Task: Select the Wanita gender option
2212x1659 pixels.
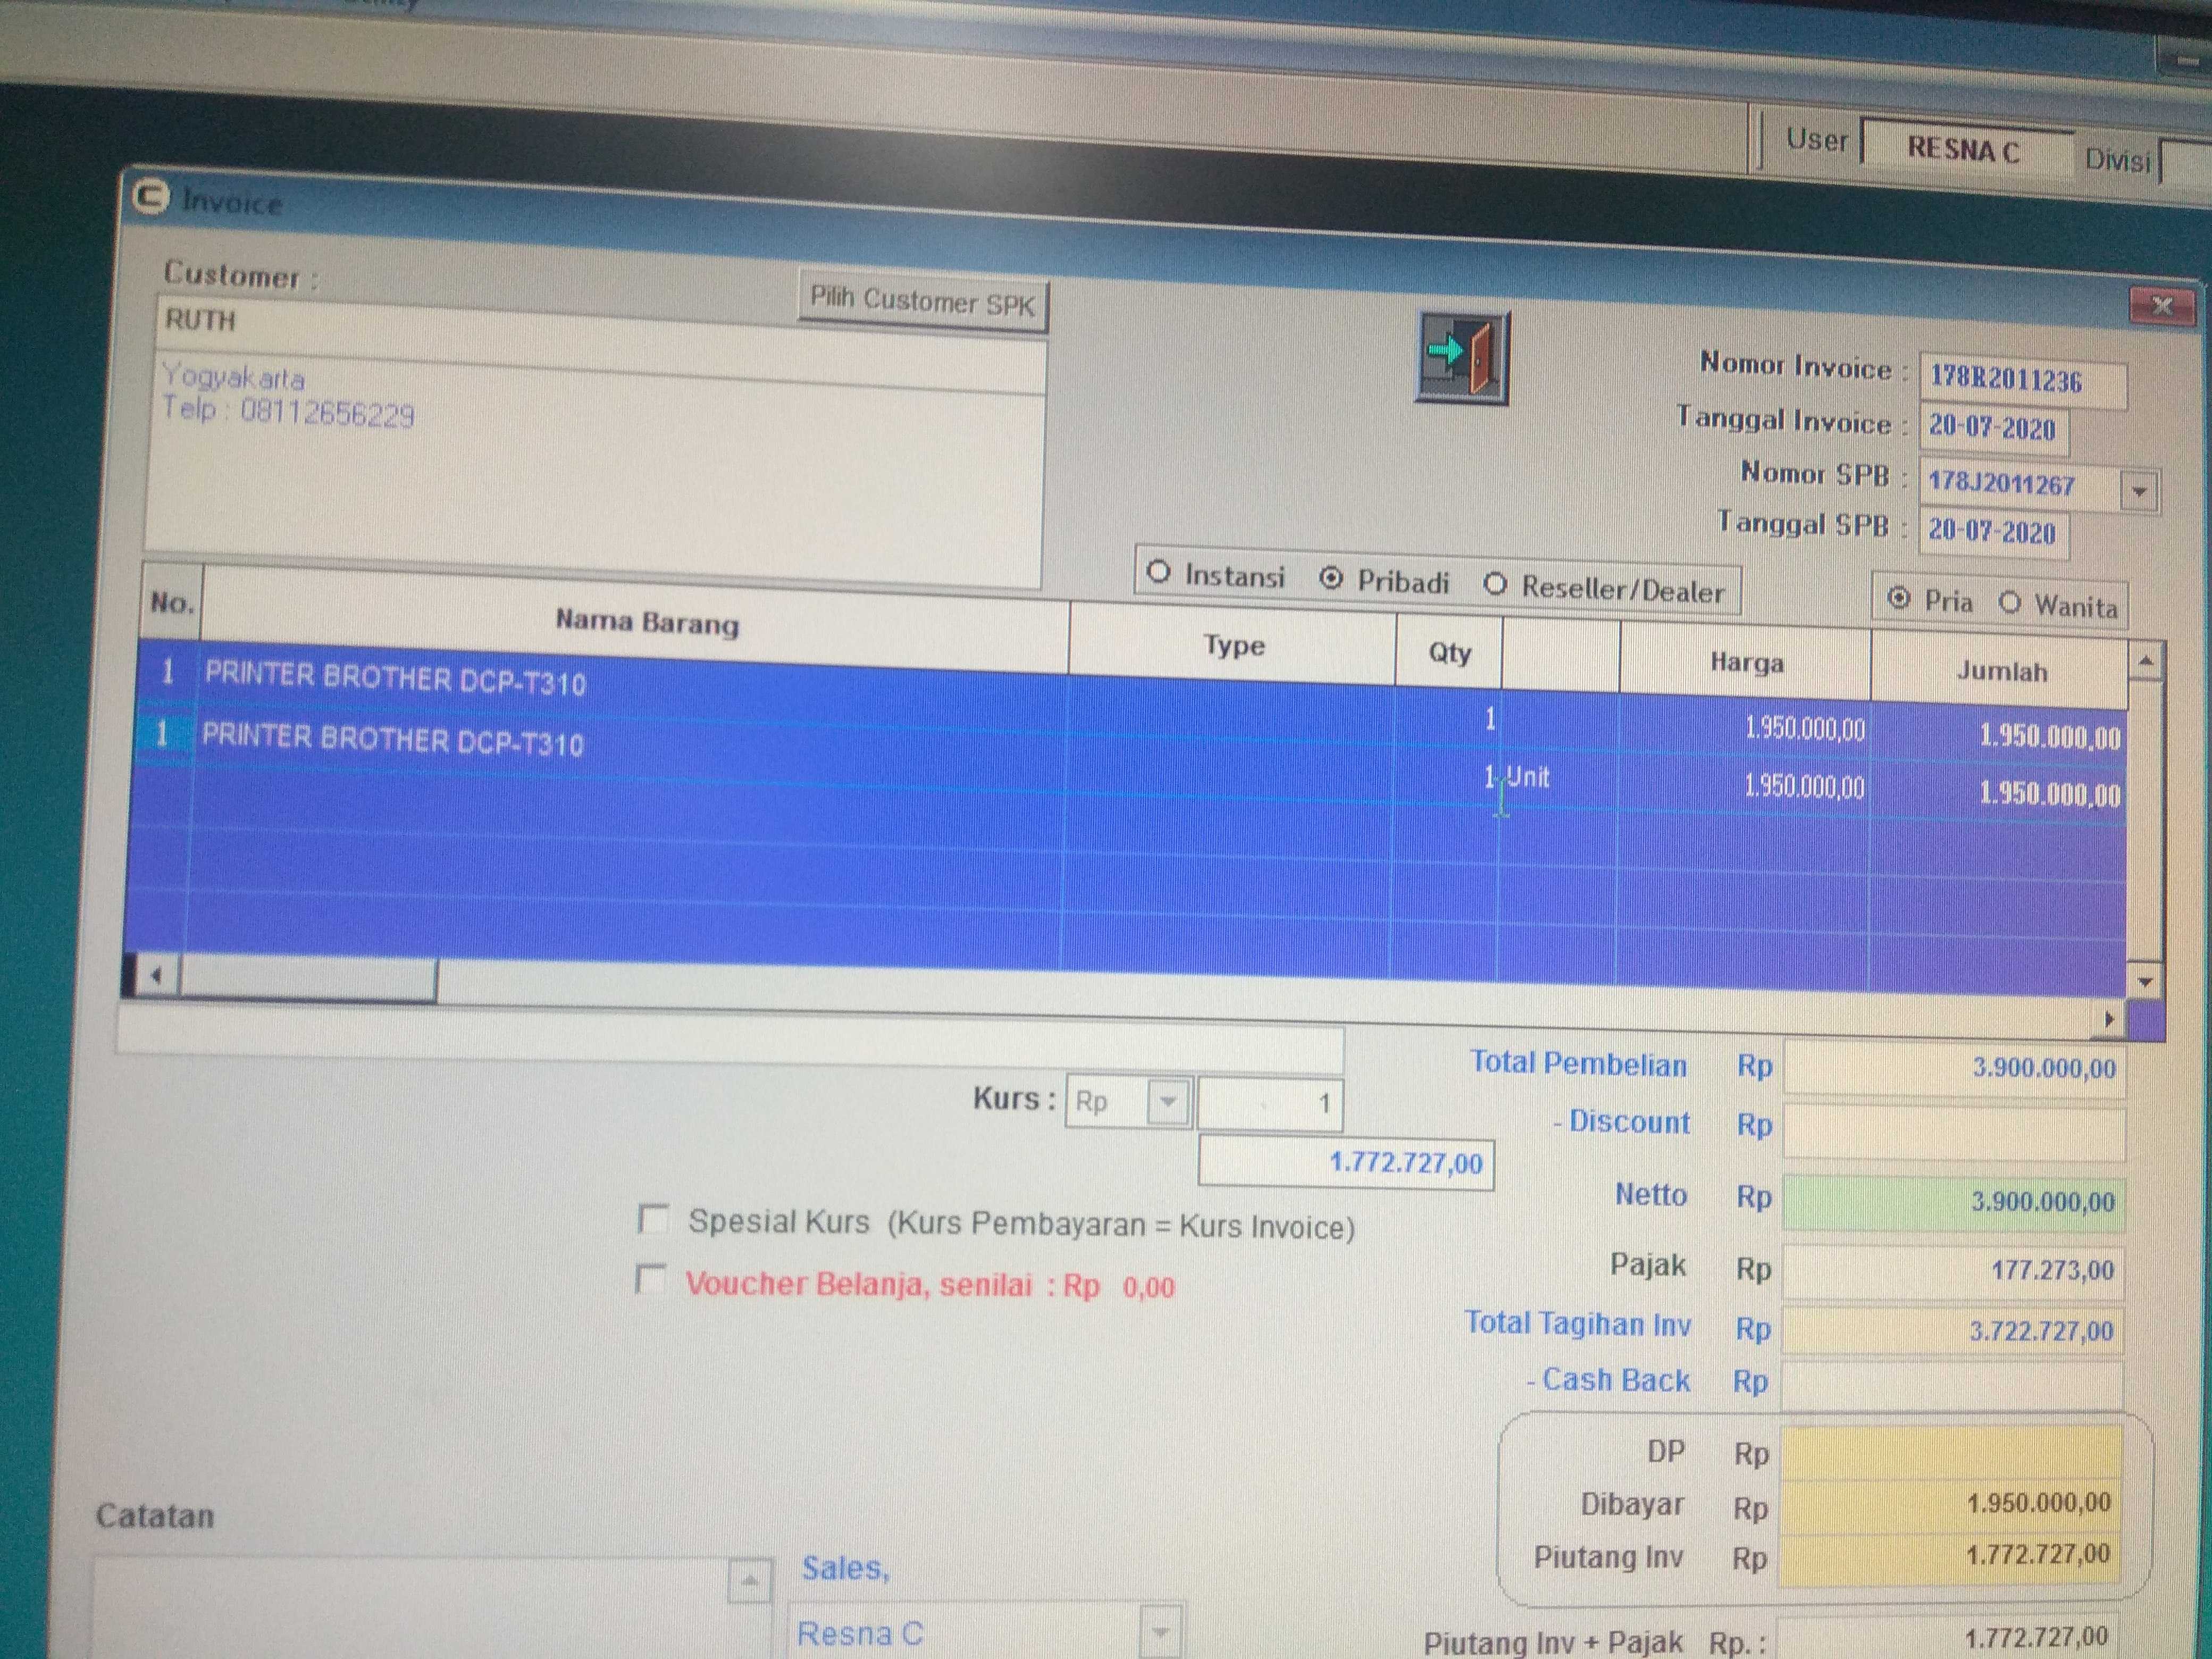Action: [x=2010, y=603]
